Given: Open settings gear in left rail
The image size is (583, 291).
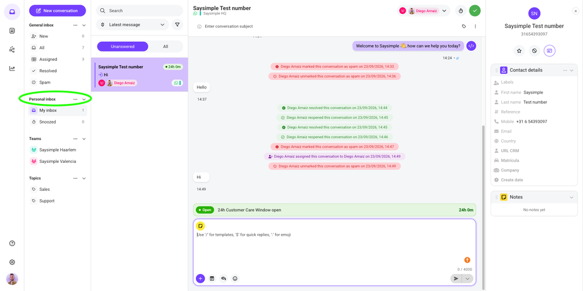Looking at the screenshot, I should pos(12,262).
